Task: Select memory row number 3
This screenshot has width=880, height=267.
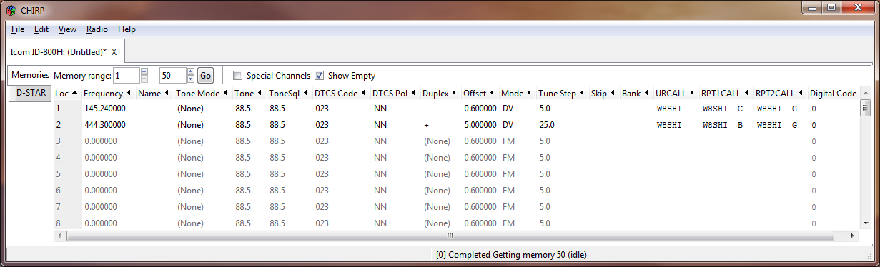Action: pyautogui.click(x=59, y=141)
